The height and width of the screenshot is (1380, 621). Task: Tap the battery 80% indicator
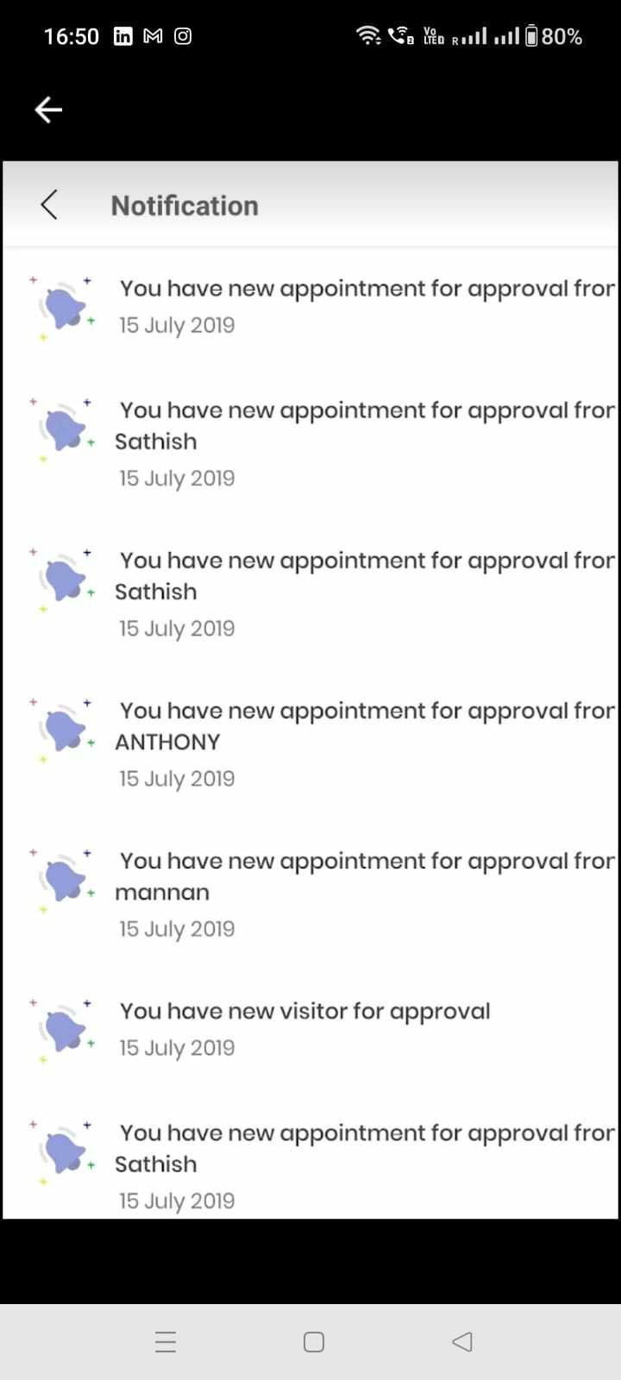[x=554, y=36]
